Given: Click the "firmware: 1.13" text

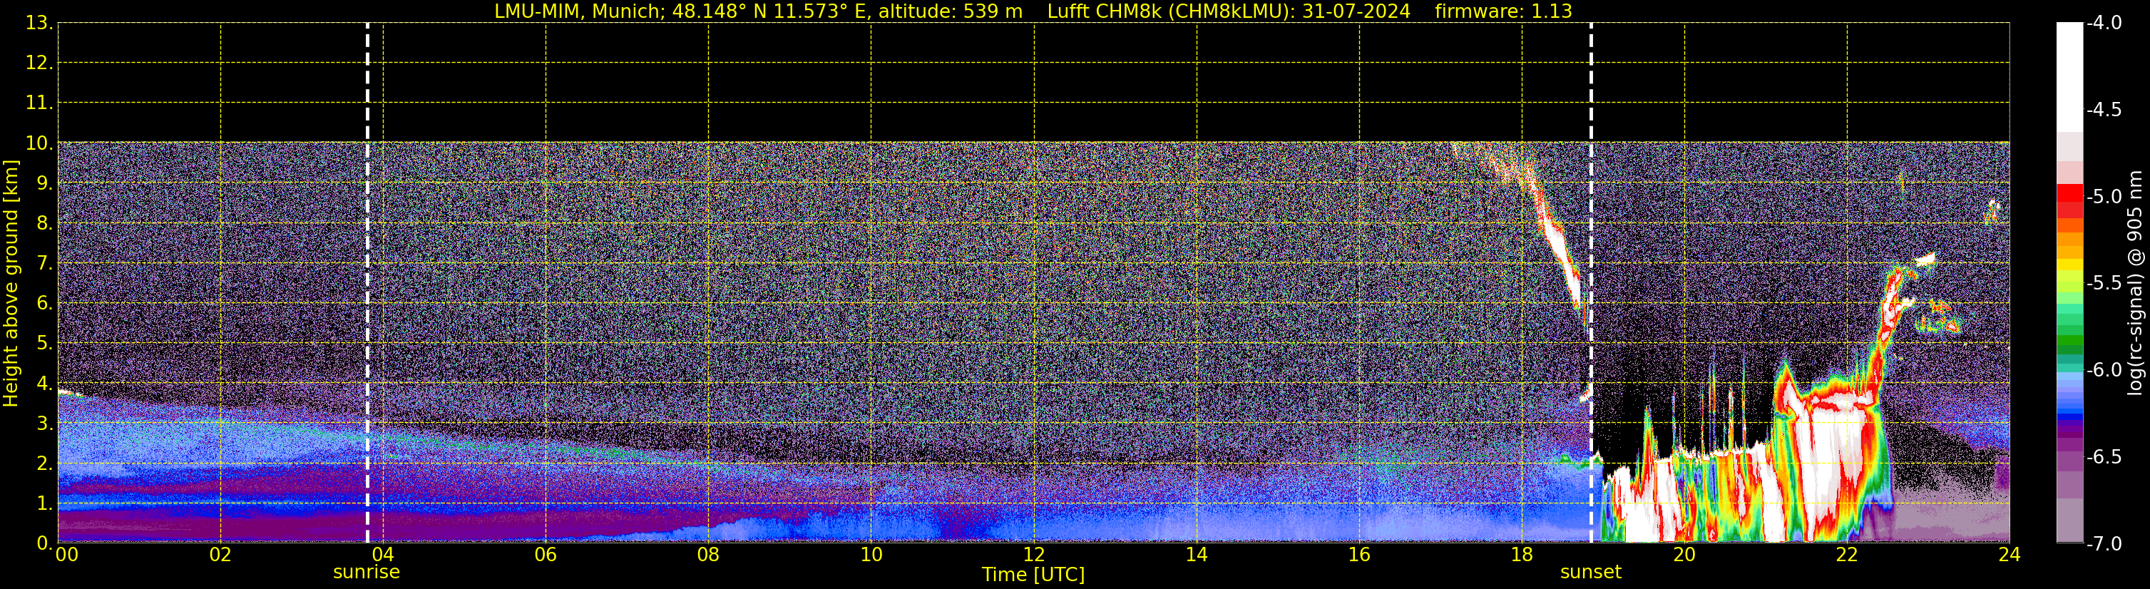Looking at the screenshot, I should 1503,11.
